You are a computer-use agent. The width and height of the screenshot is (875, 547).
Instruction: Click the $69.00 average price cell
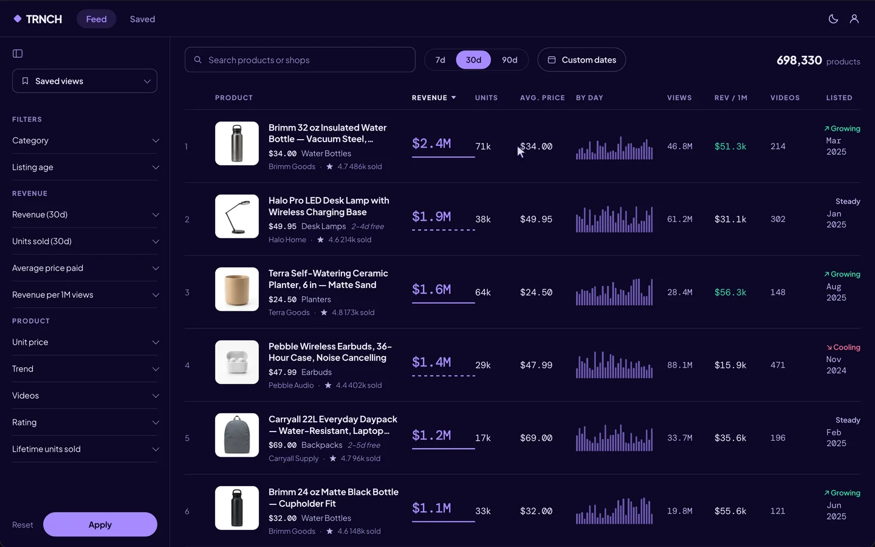coord(536,438)
